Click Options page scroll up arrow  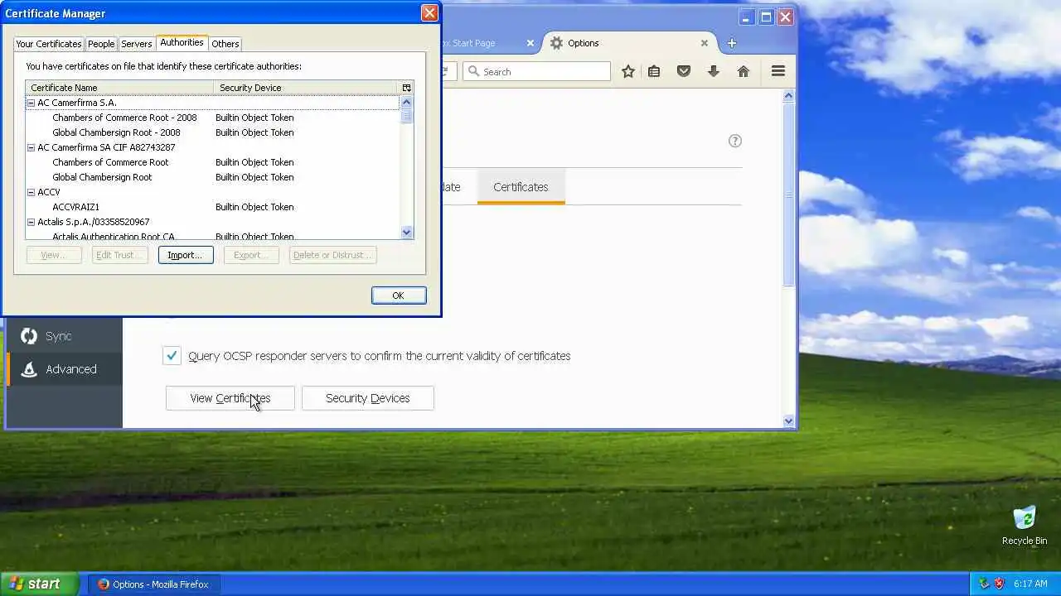pyautogui.click(x=788, y=96)
